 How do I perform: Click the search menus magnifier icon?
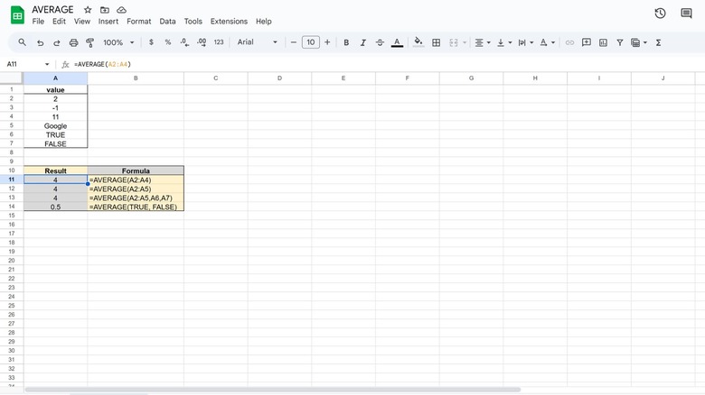pyautogui.click(x=22, y=42)
